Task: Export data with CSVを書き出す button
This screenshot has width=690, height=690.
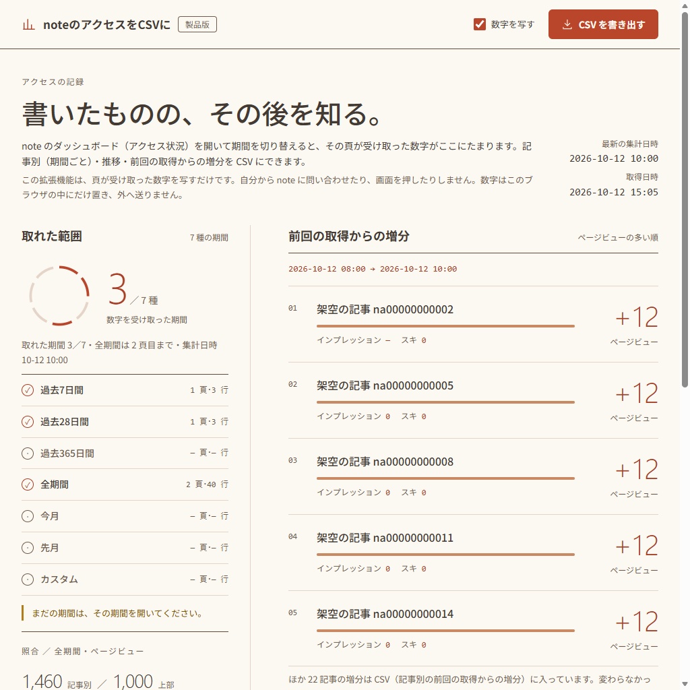Action: click(x=603, y=24)
